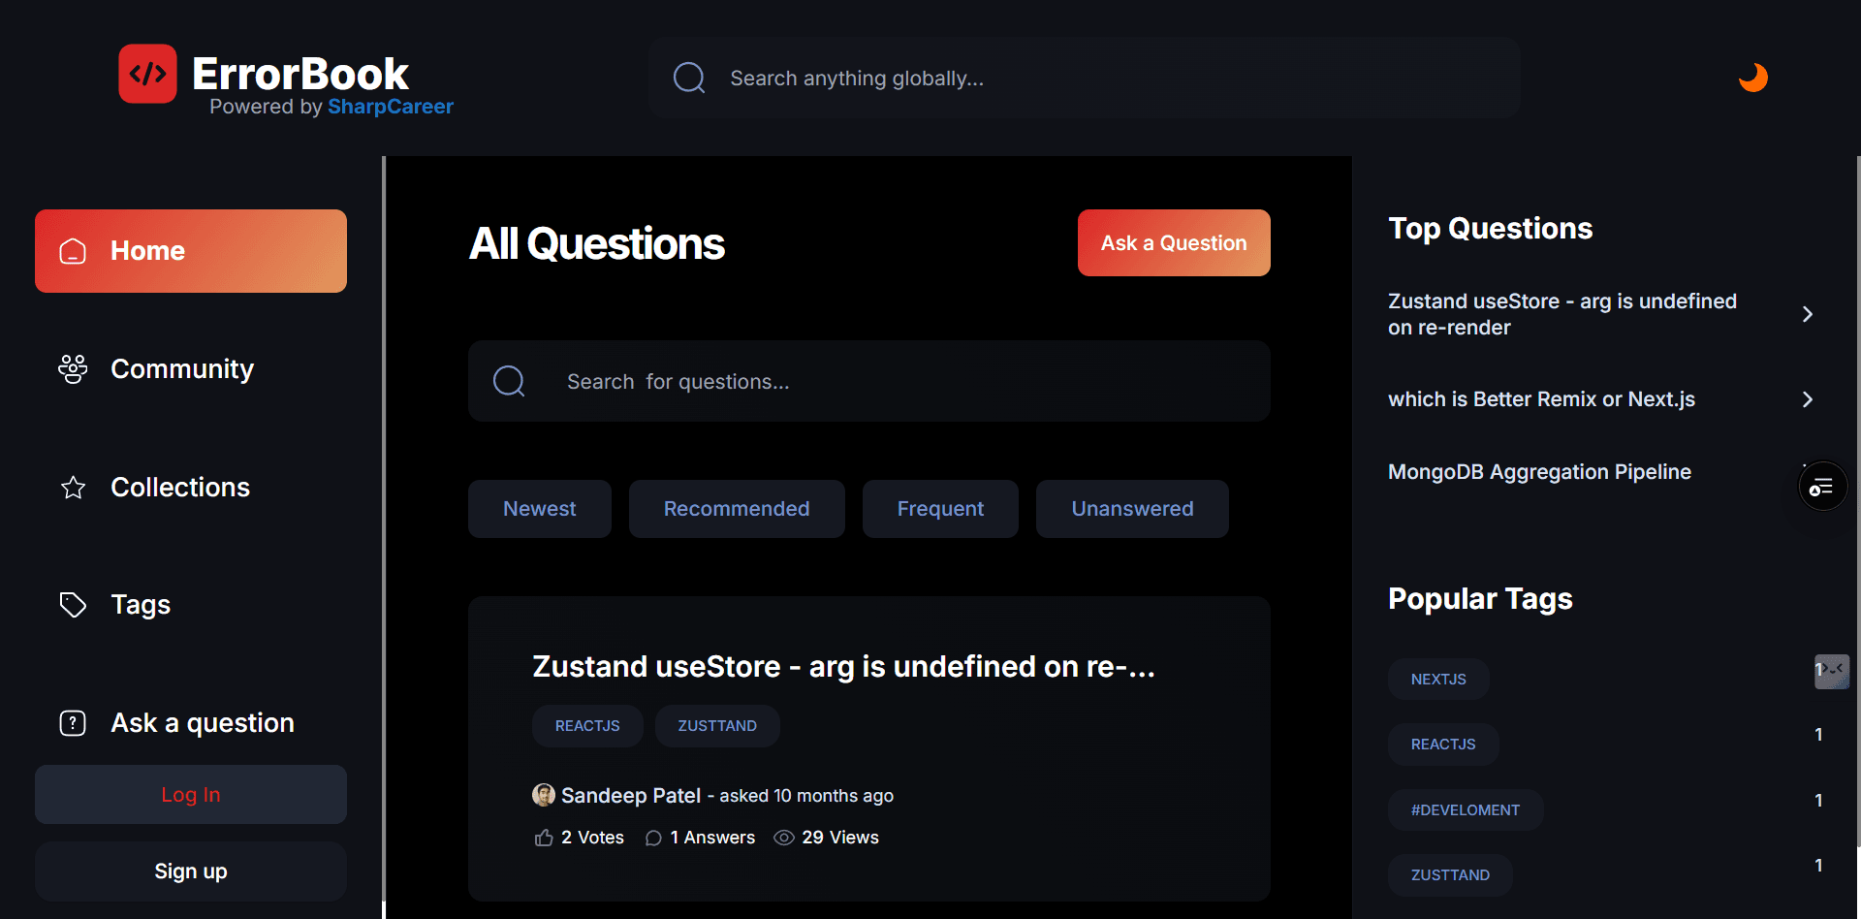Expand the Zustand useStore top question chevron
The image size is (1861, 919).
coord(1807,314)
